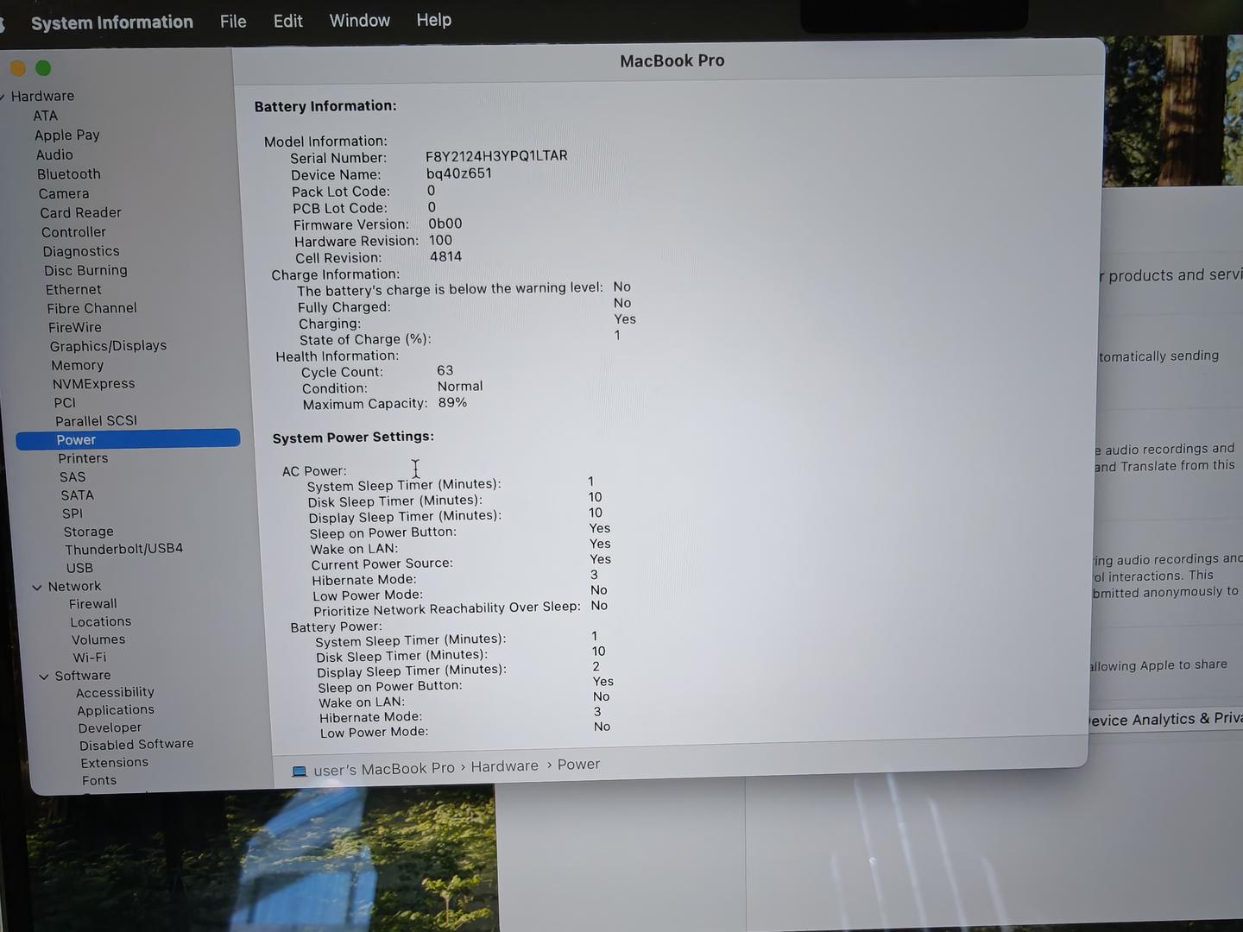Open the System Information app menu
Image resolution: width=1243 pixels, height=932 pixels.
point(112,22)
